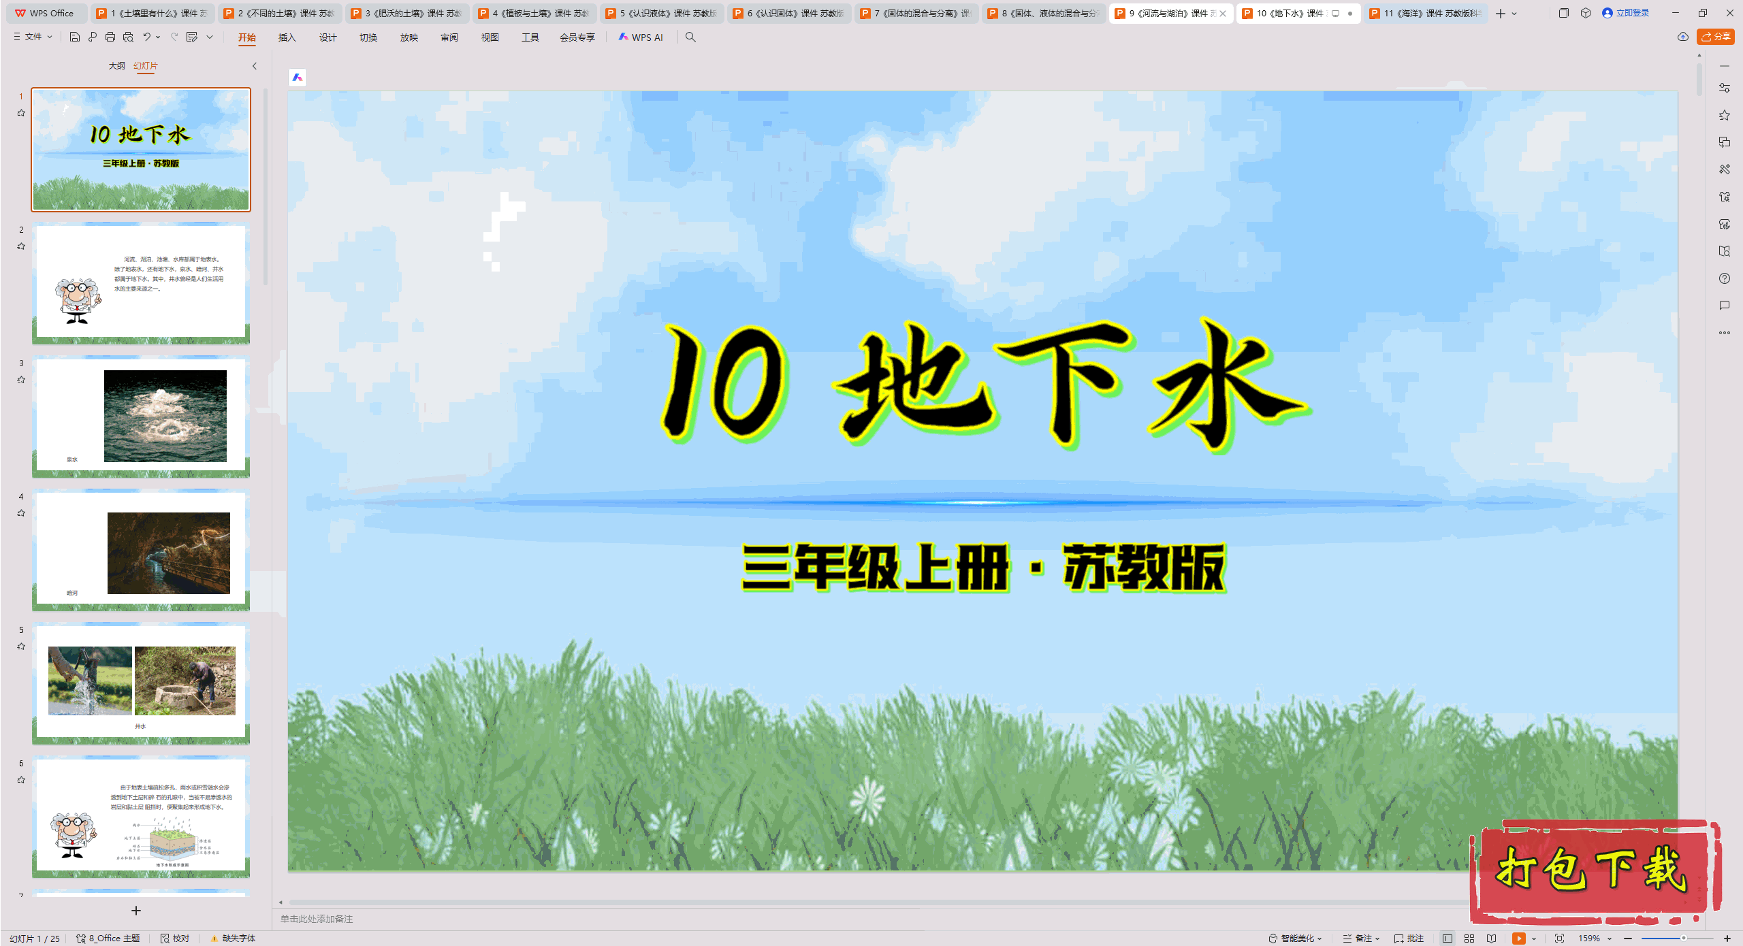Click the zoom slider handle
The width and height of the screenshot is (1743, 946).
pos(1684,938)
